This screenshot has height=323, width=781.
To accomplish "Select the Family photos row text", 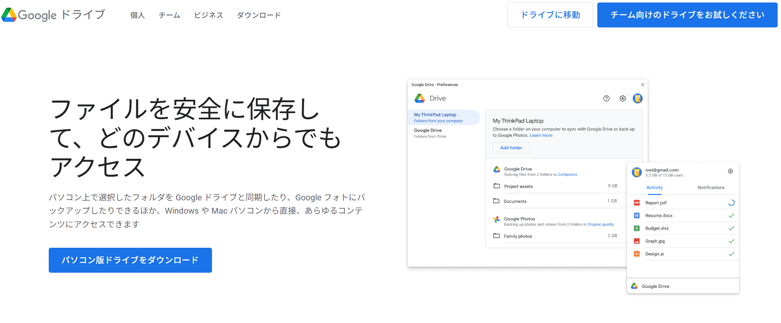I will [518, 237].
